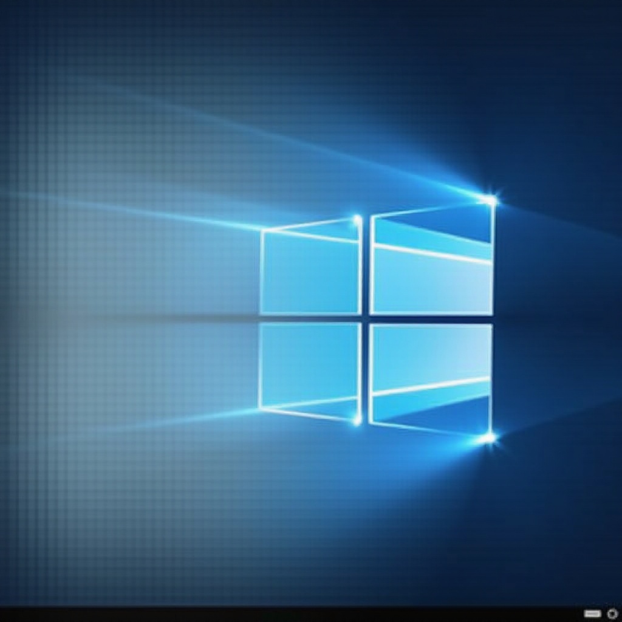Screen dimensions: 622x622
Task: Click the white rectangular icon in the taskbar tray
Action: pos(592,613)
